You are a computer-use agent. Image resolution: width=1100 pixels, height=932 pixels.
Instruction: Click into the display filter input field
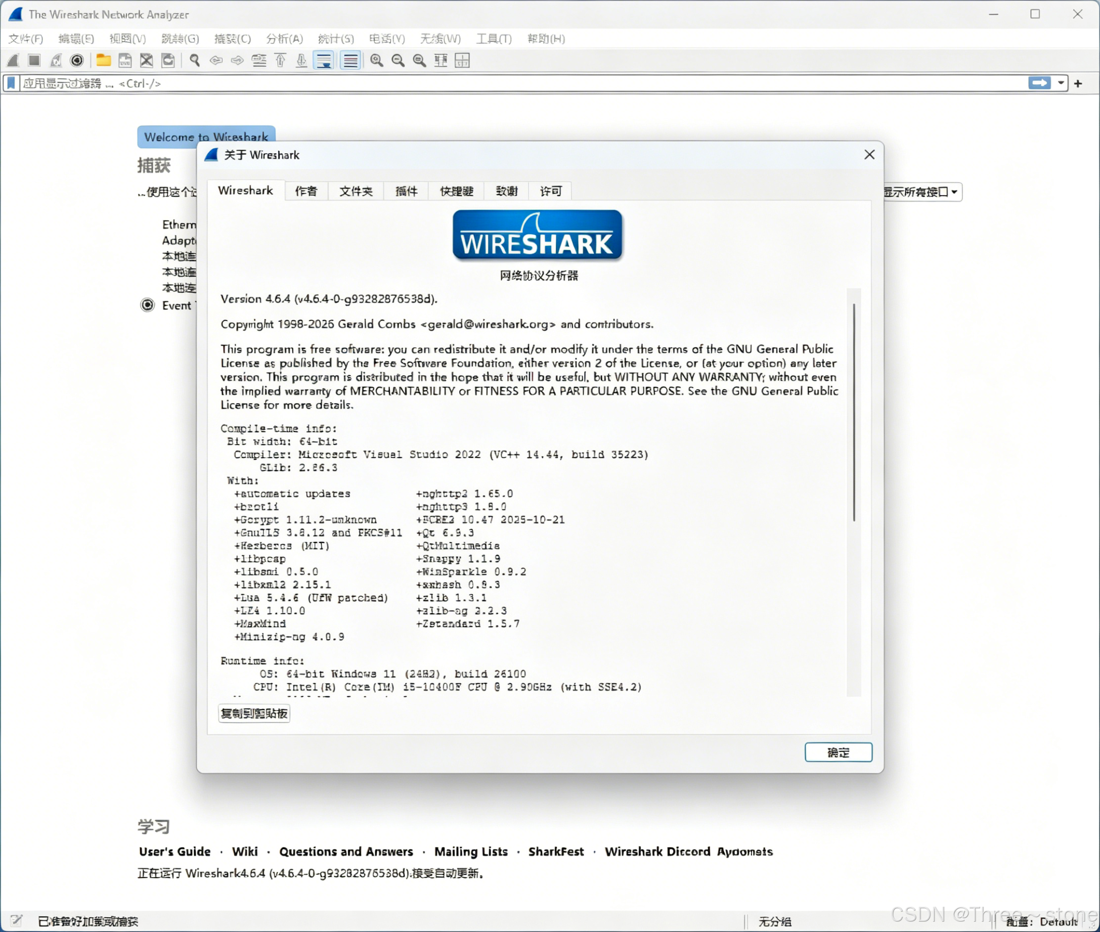(x=528, y=83)
